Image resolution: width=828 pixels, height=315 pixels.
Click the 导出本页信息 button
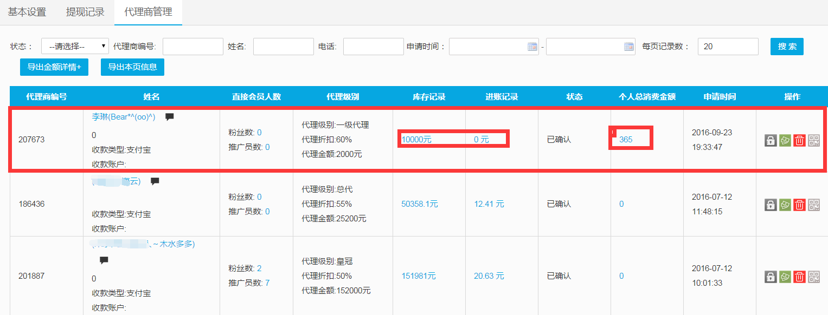[132, 67]
